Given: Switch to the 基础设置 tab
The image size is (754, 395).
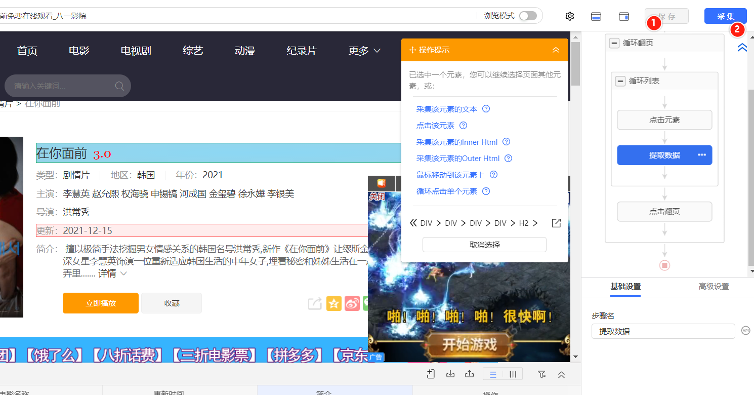Looking at the screenshot, I should [x=625, y=287].
